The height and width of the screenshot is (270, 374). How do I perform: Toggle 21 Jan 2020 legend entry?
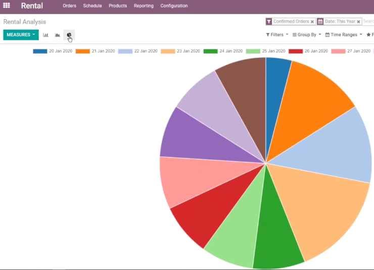coord(95,51)
